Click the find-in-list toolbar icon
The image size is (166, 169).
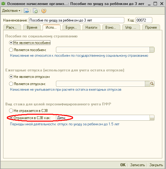(26, 11)
